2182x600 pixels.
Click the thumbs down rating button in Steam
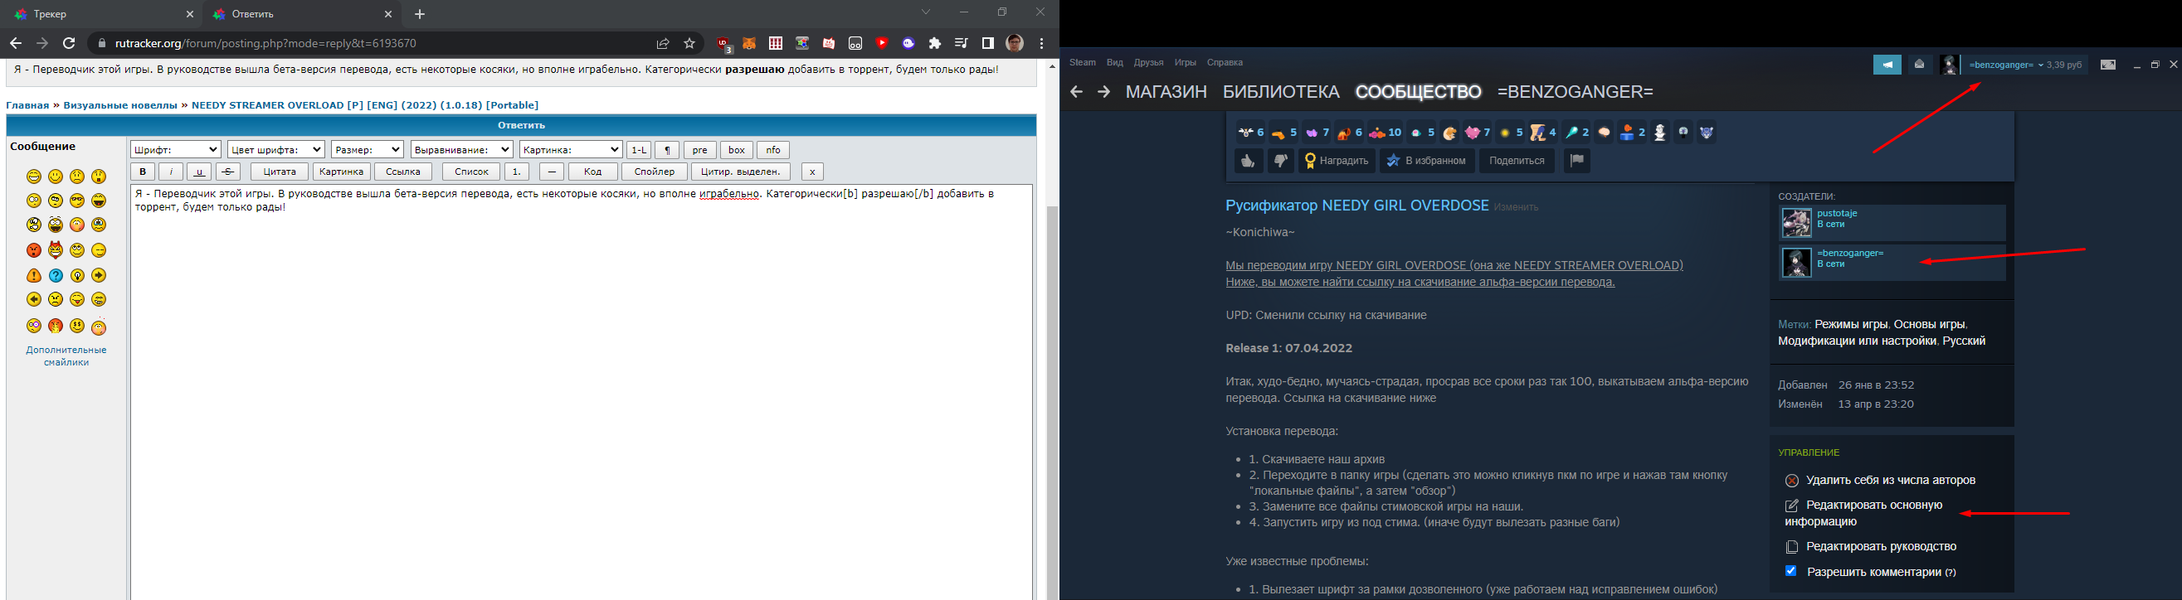pyautogui.click(x=1280, y=161)
